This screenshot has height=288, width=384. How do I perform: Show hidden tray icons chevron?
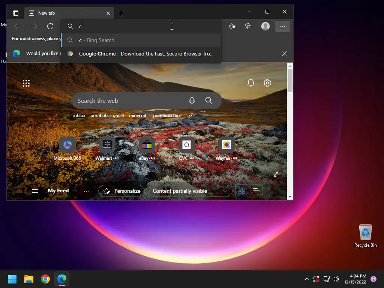(307, 279)
